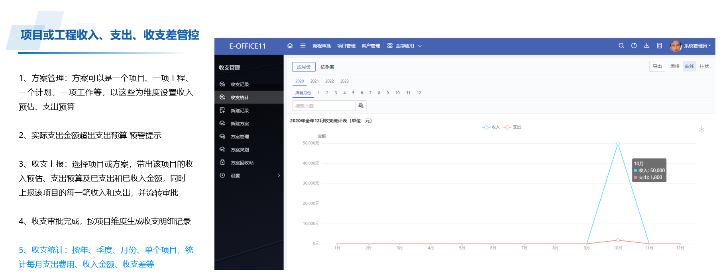
Task: Click the 新建记录 sidebar icon
Action: (x=222, y=110)
